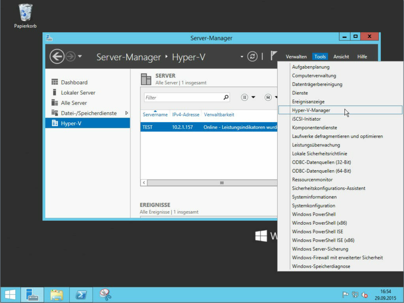The image size is (404, 303).
Task: Open Lokale Sicherheitsrichtlinie entry
Action: tap(340, 154)
